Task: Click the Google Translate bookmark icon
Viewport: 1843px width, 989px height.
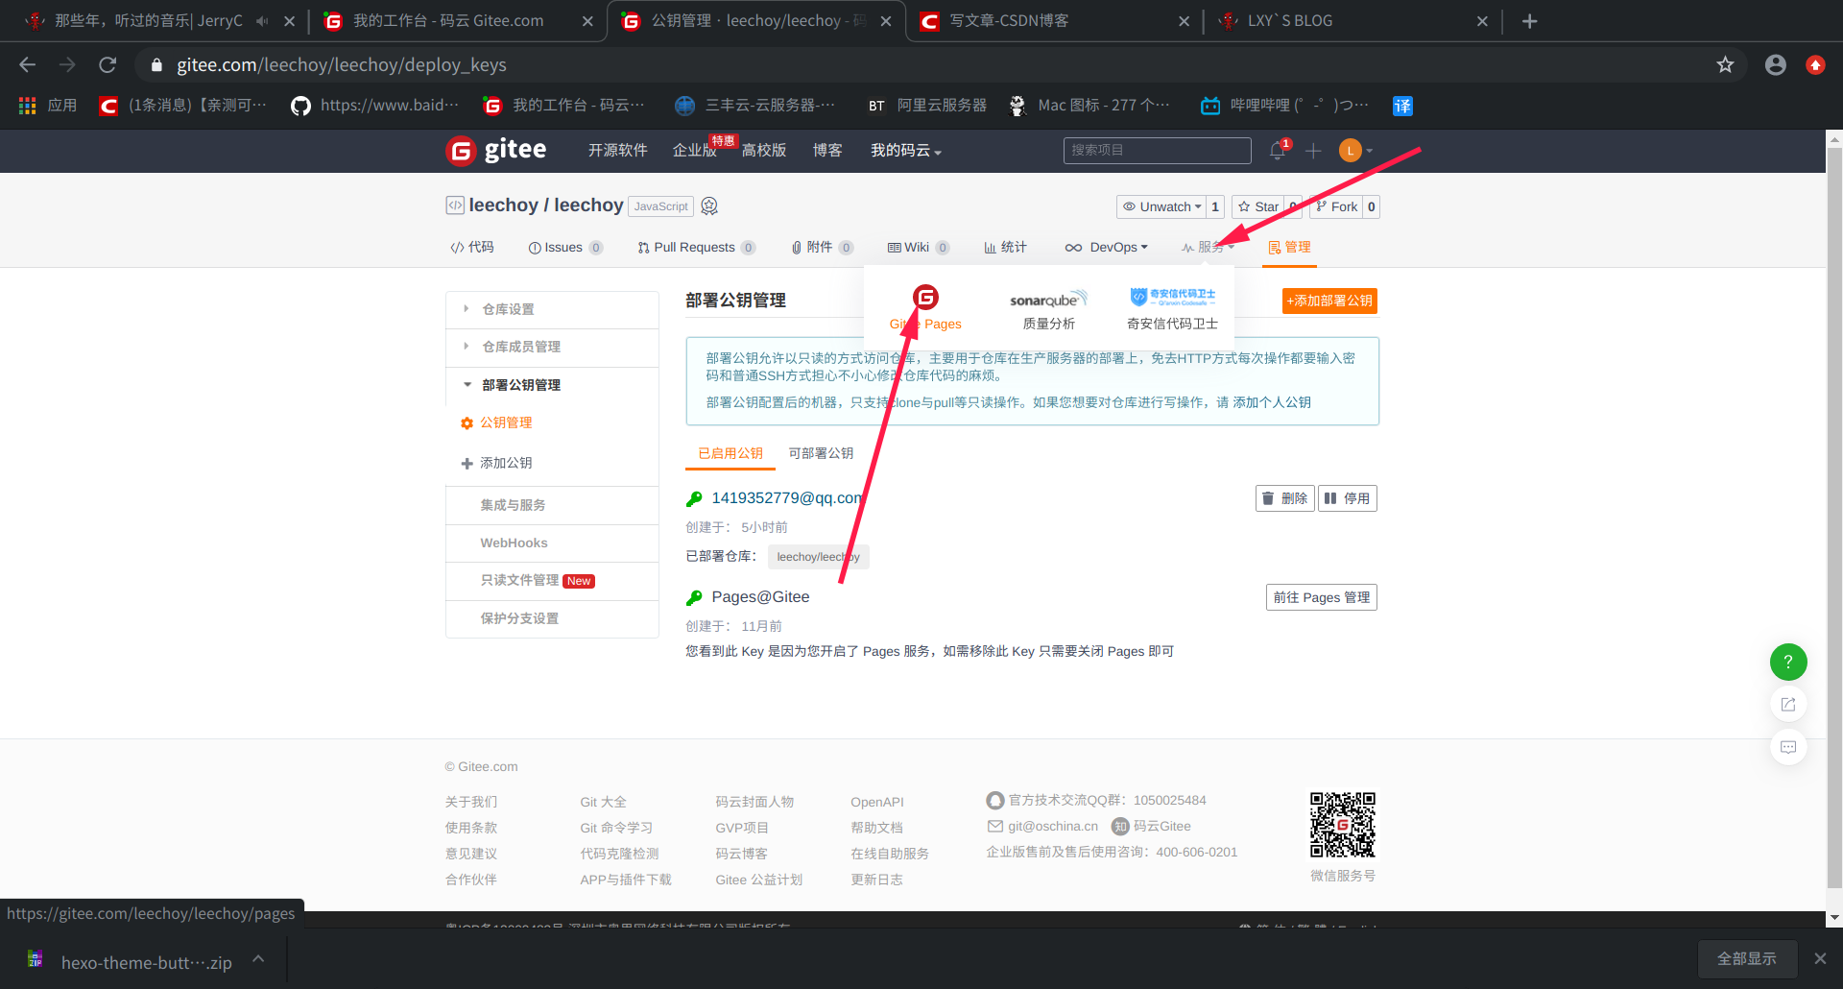Action: (x=1402, y=106)
